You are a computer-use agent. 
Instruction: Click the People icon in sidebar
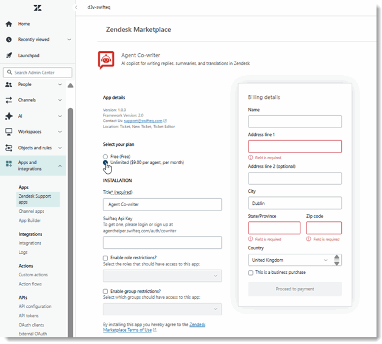tap(9, 84)
